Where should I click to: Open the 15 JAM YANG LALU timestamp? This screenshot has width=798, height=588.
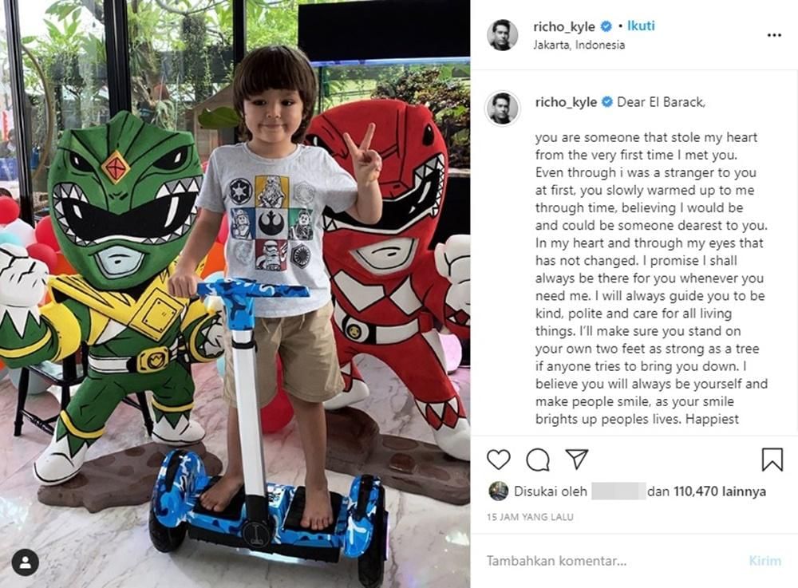click(x=530, y=517)
